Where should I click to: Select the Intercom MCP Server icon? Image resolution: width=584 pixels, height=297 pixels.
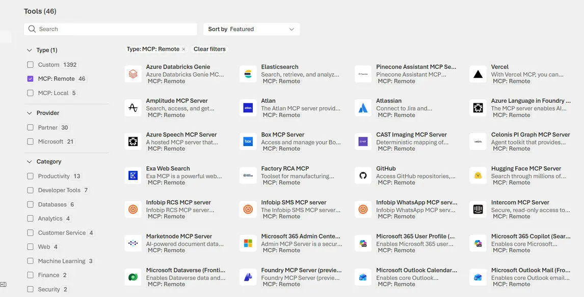[478, 210]
